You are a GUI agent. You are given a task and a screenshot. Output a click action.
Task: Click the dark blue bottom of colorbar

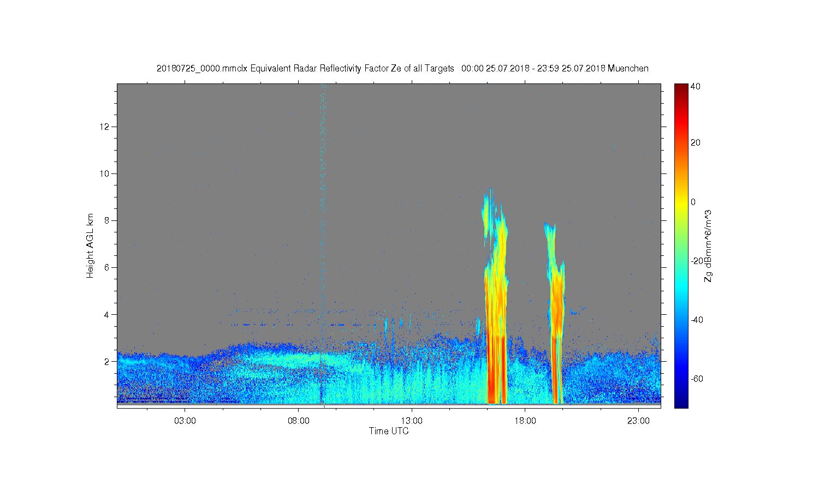pyautogui.click(x=681, y=403)
